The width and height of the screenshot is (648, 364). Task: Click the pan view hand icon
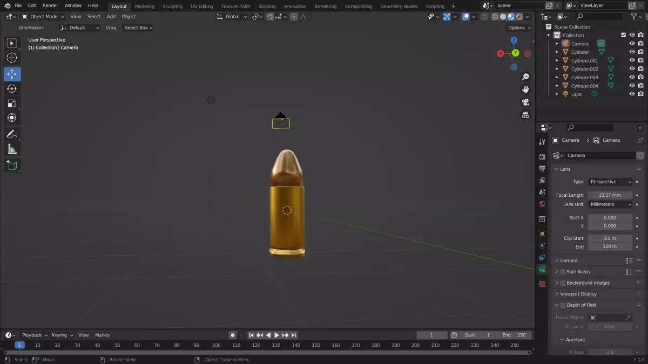pyautogui.click(x=525, y=90)
